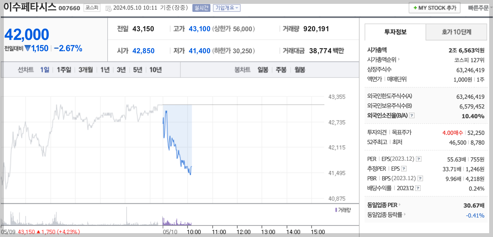Image resolution: width=493 pixels, height=237 pixels.
Task: Click the 시가총액순위 link
Action: [x=382, y=59]
